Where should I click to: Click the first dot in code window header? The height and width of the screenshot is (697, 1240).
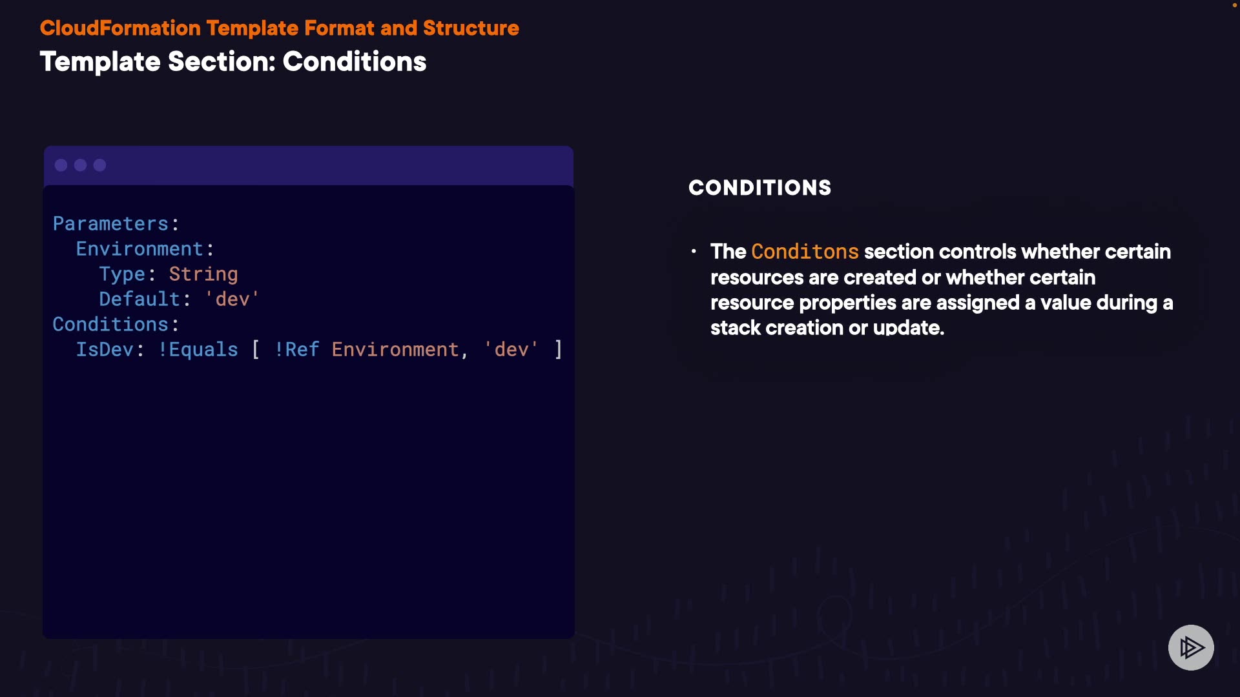click(61, 165)
